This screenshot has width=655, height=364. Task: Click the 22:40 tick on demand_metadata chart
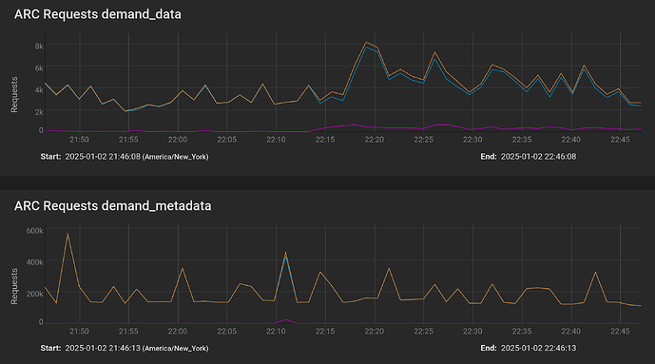570,331
